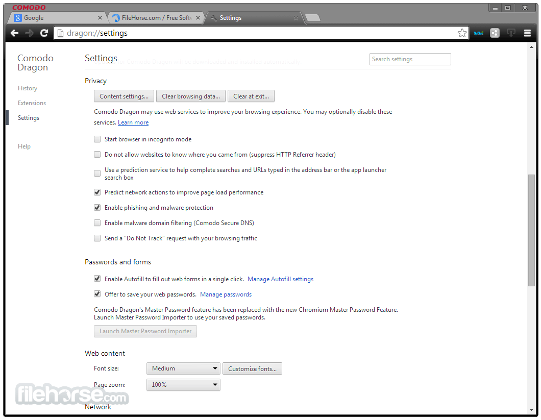
Task: Switch to the Google tab
Action: click(57, 18)
